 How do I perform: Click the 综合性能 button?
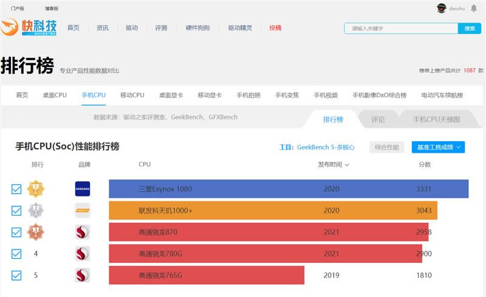click(x=387, y=147)
